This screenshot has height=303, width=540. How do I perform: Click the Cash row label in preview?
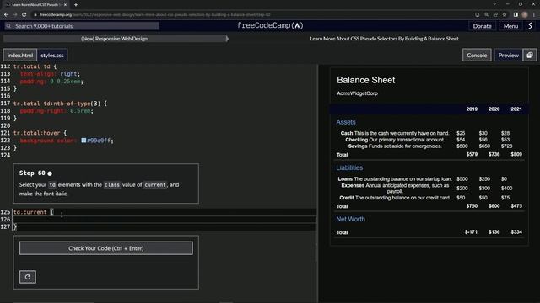(x=347, y=133)
